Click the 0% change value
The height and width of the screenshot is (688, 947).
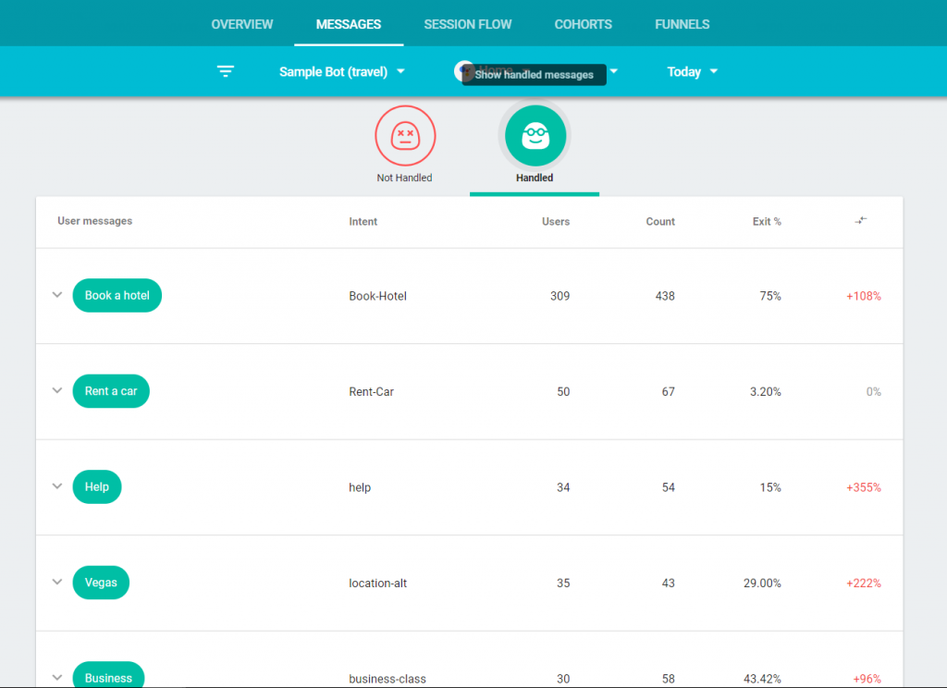(873, 391)
